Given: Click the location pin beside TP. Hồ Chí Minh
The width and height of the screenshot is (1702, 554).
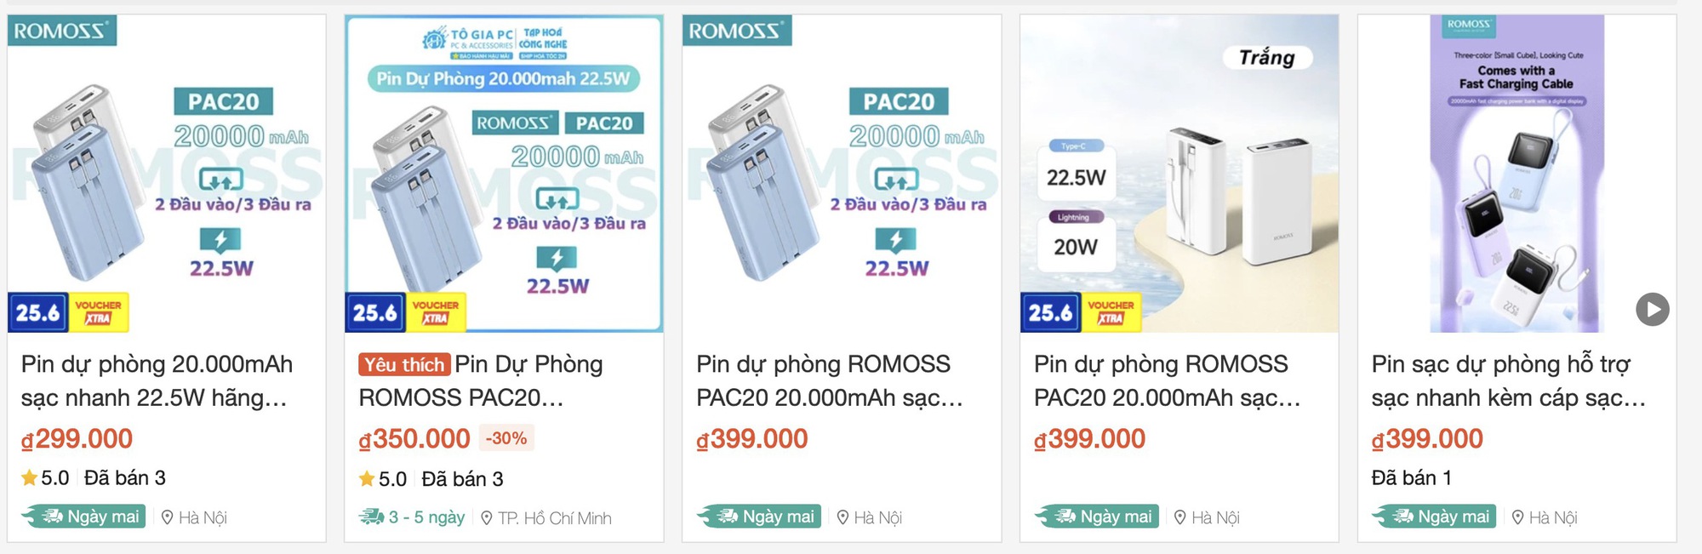Looking at the screenshot, I should click(486, 517).
